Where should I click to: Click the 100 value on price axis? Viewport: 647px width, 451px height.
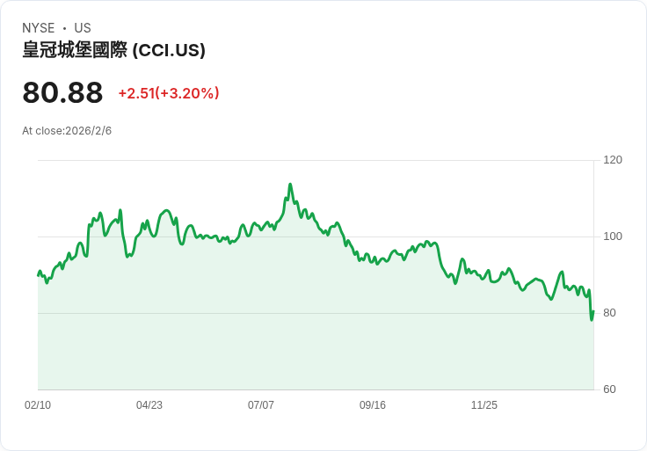[x=613, y=236]
